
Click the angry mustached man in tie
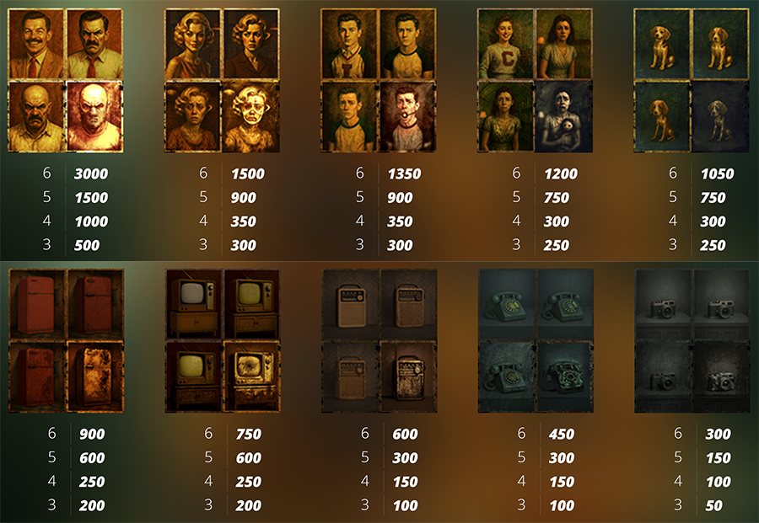(94, 44)
